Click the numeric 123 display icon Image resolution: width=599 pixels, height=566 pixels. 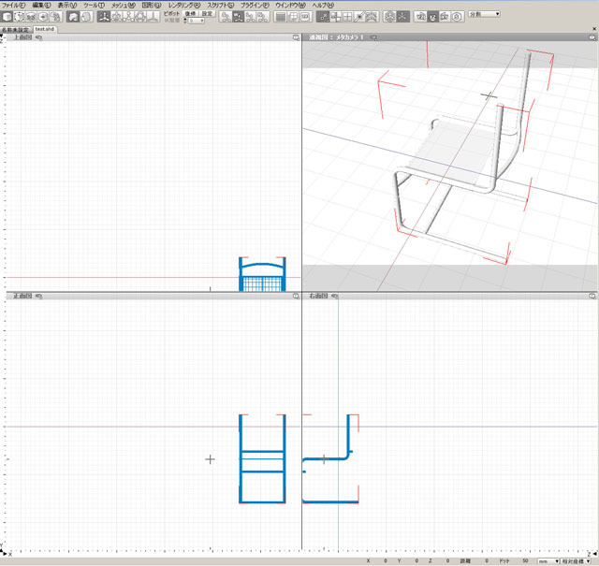305,17
